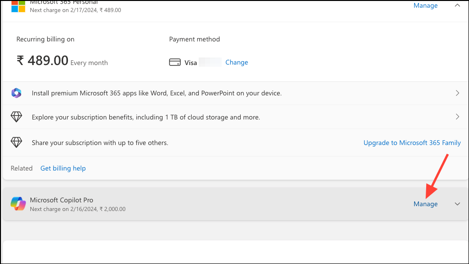Click the ₹ 489.00 billing amount
The width and height of the screenshot is (469, 264).
point(42,61)
